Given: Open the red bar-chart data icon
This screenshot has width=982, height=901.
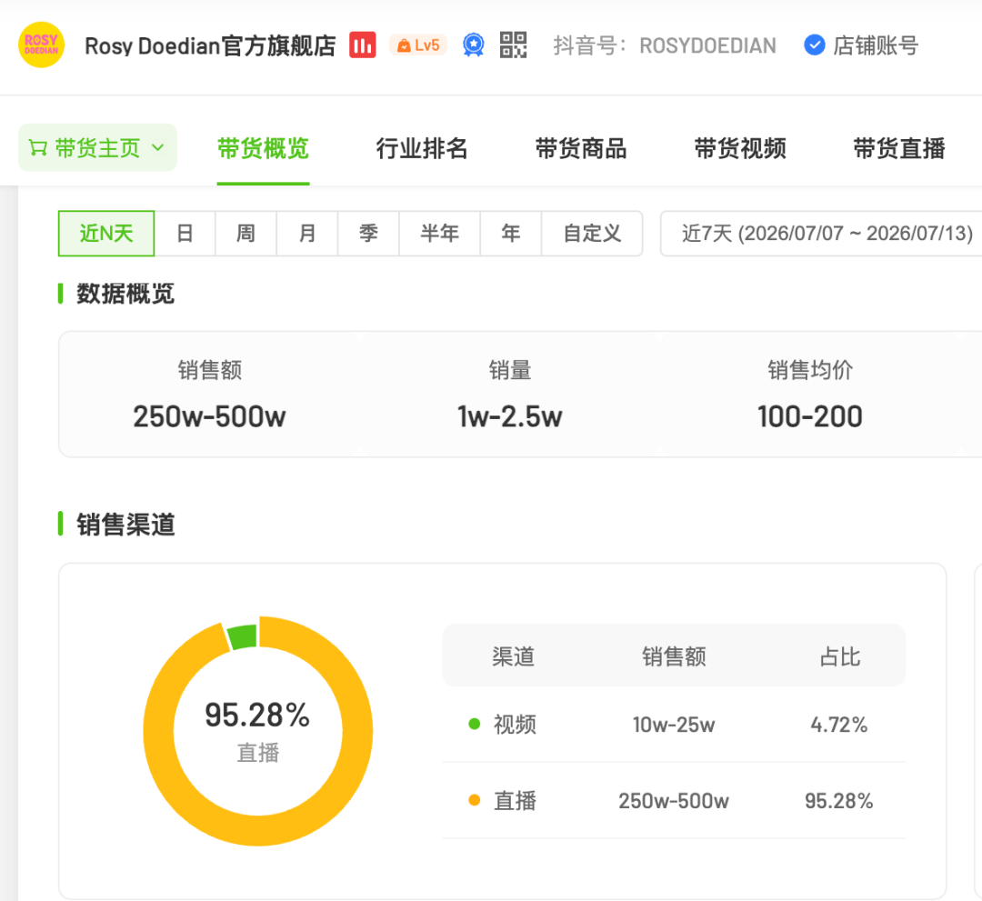Looking at the screenshot, I should tap(363, 45).
